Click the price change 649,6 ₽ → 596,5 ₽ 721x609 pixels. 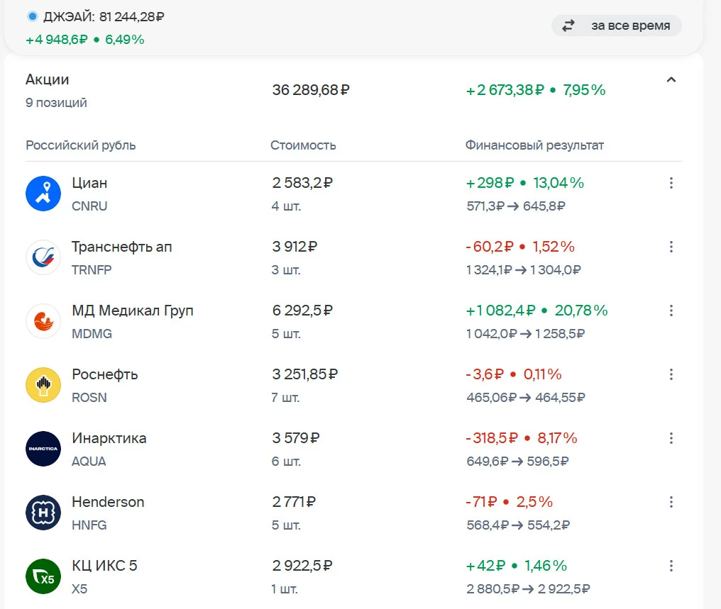click(518, 461)
